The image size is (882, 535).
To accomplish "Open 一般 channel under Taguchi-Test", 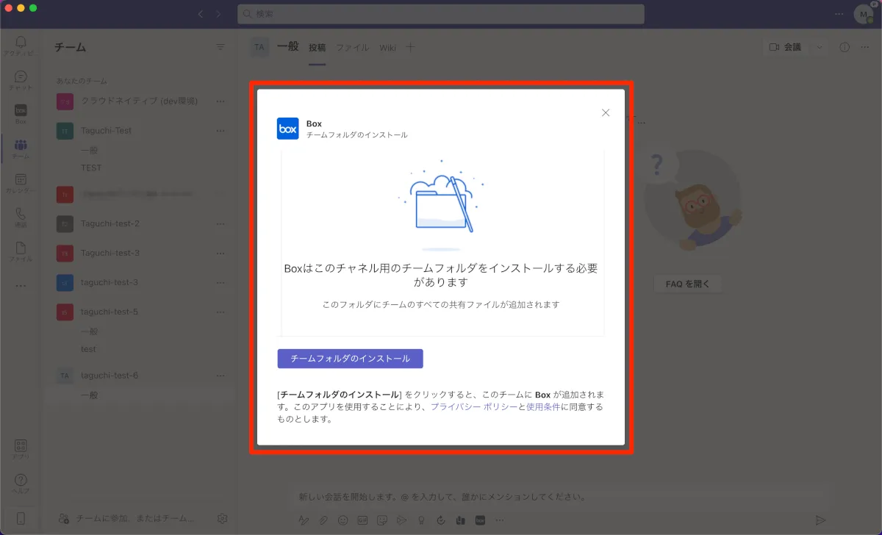I will pos(90,150).
